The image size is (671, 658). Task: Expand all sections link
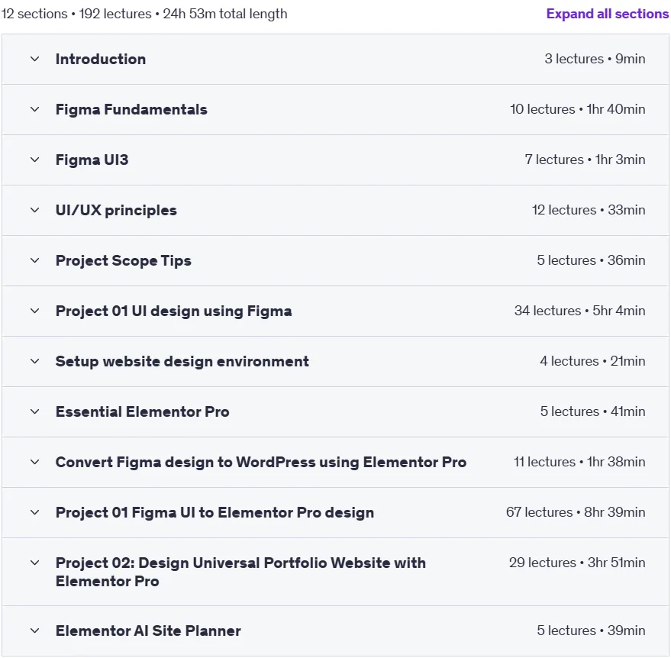(607, 14)
